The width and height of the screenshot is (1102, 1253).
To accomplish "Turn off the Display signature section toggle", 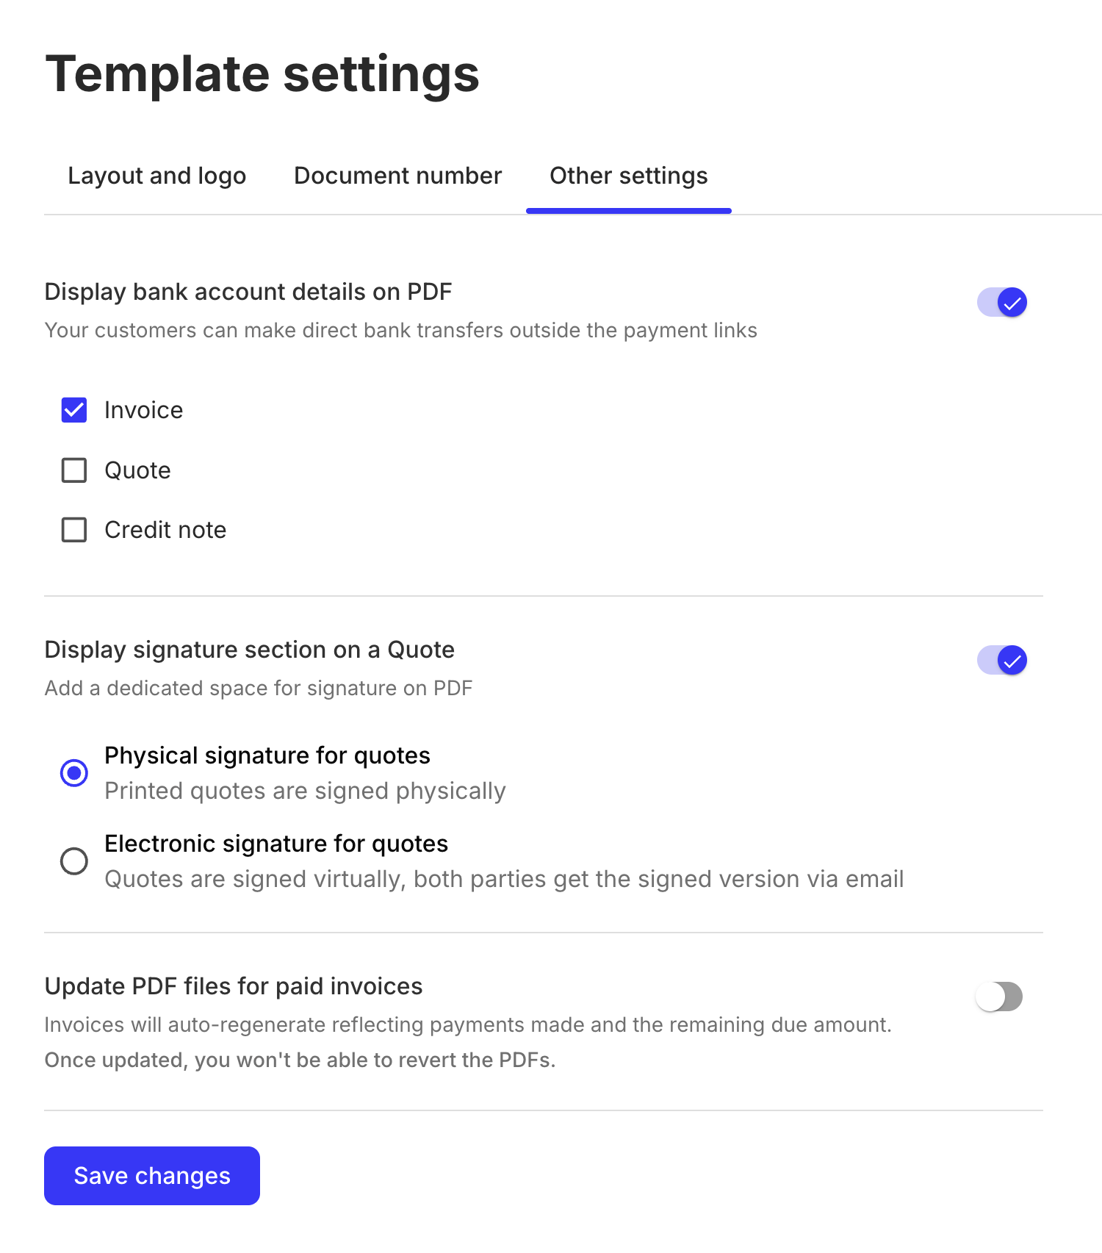I will 1001,660.
